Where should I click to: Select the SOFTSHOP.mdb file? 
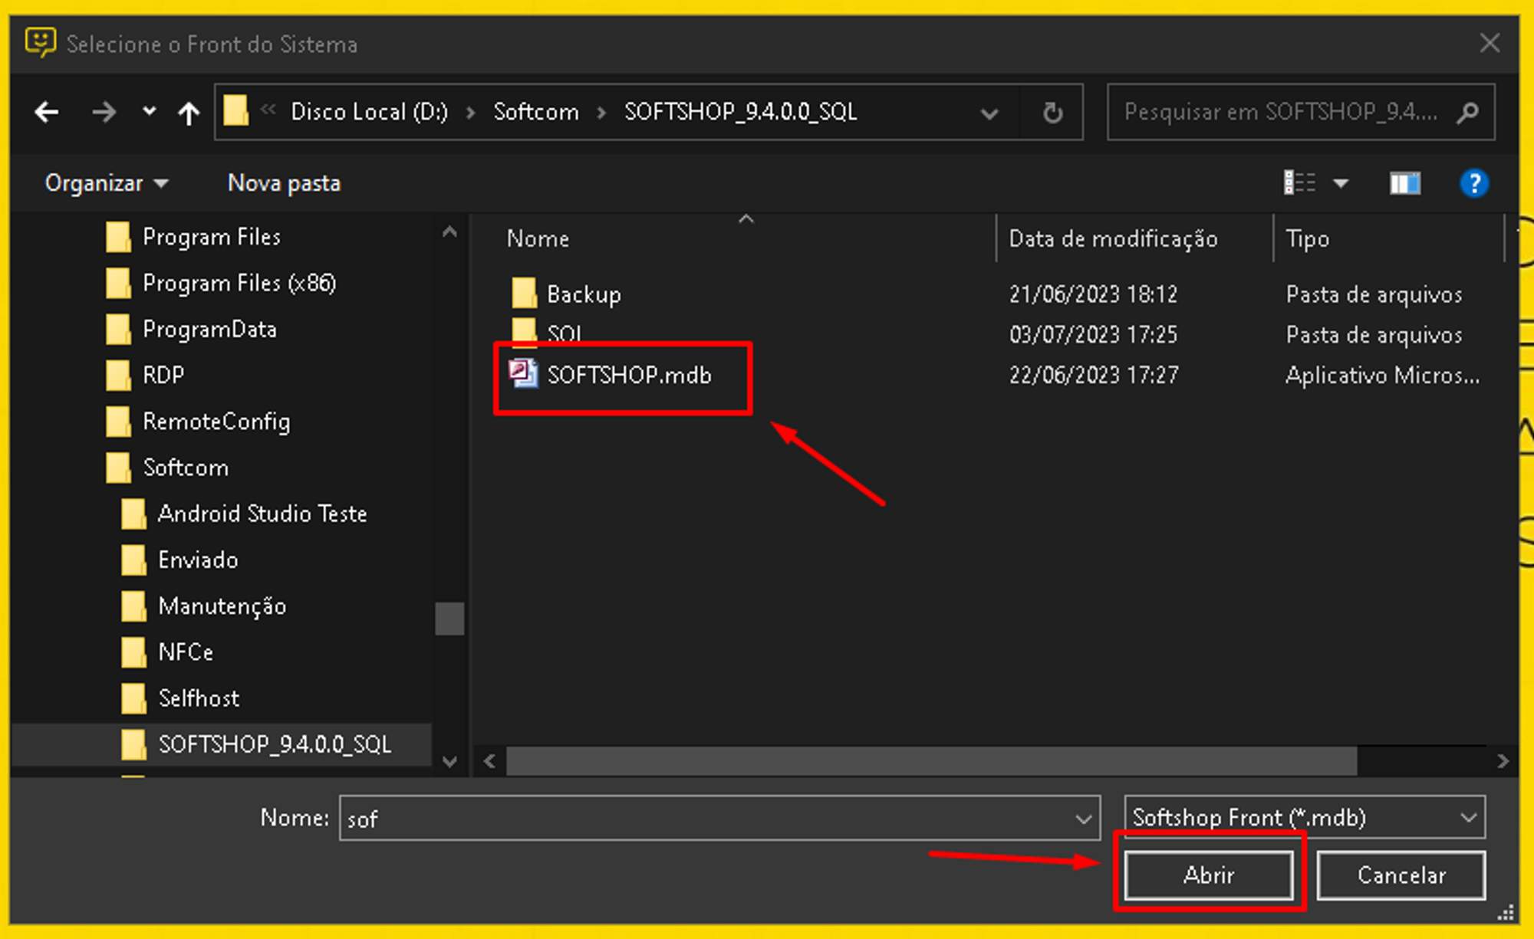pos(628,375)
